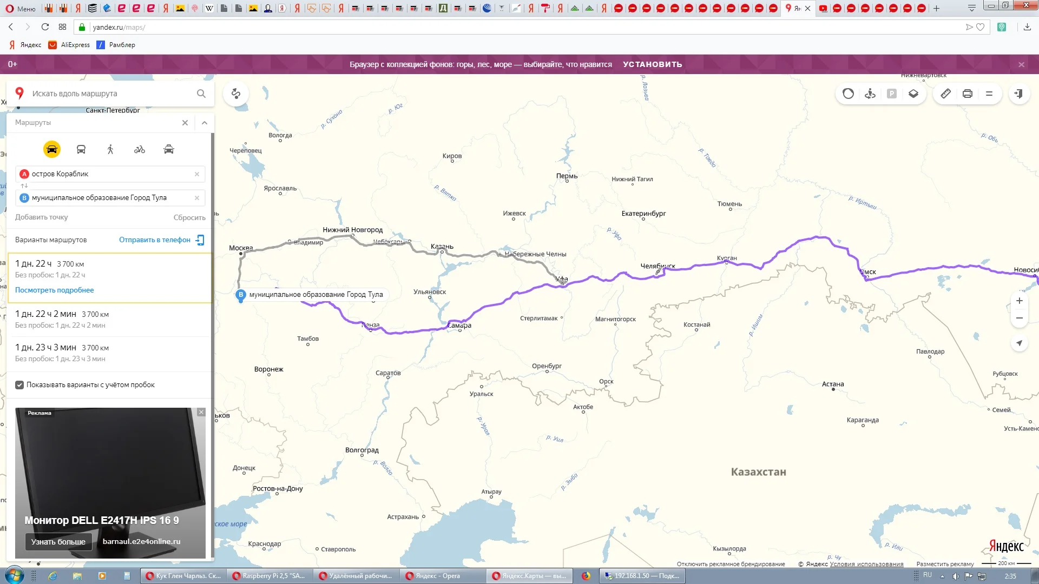Collapse the Маршруты panel
Image resolution: width=1039 pixels, height=584 pixels.
[205, 123]
